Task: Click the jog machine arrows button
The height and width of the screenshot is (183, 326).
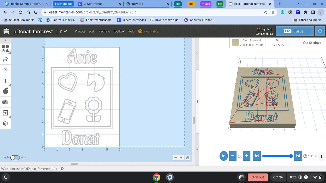Action: (x=320, y=31)
